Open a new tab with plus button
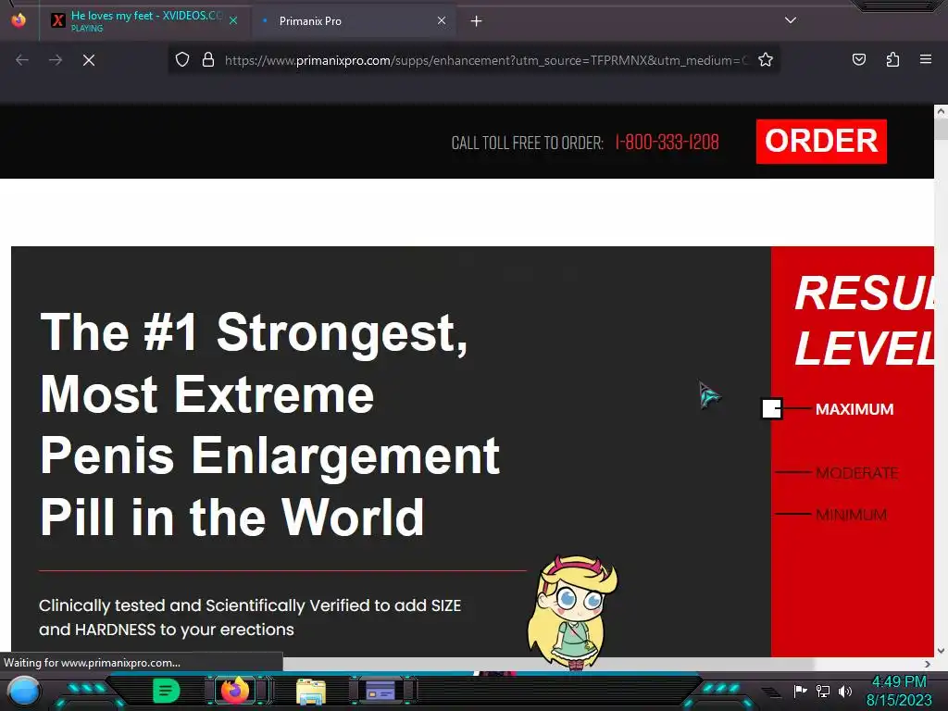Viewport: 948px width, 711px height. (477, 21)
